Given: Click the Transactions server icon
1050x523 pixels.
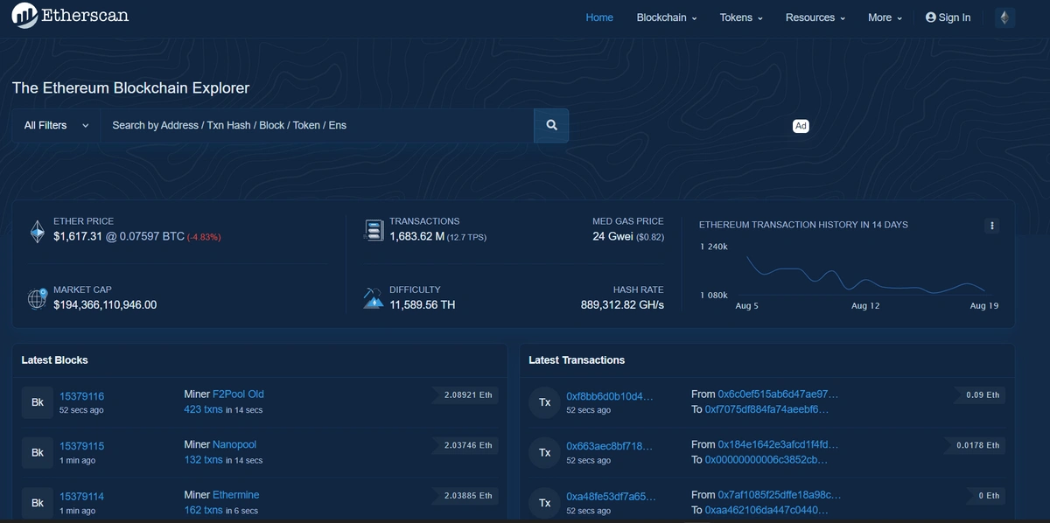Looking at the screenshot, I should coord(374,230).
